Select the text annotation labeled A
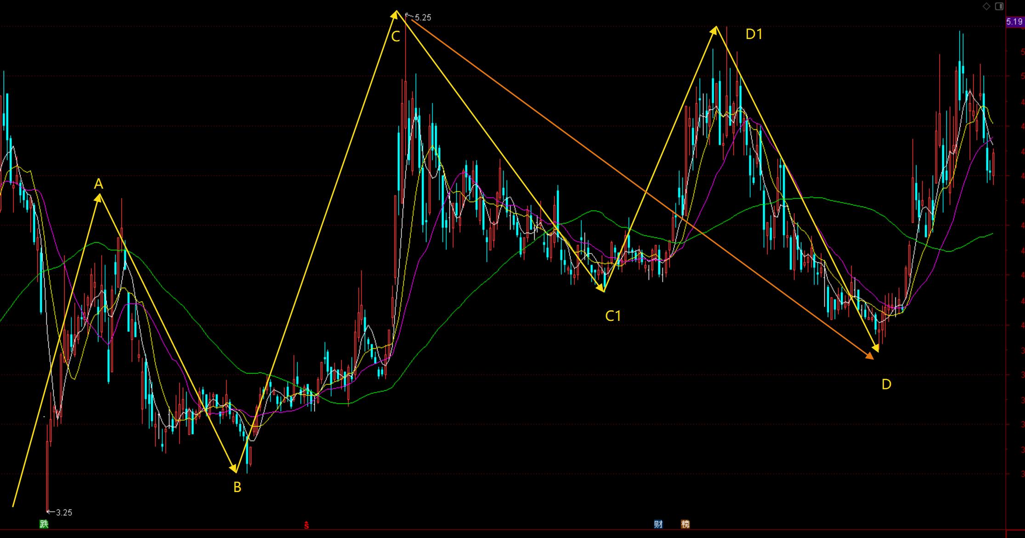This screenshot has width=1025, height=538. [x=98, y=184]
